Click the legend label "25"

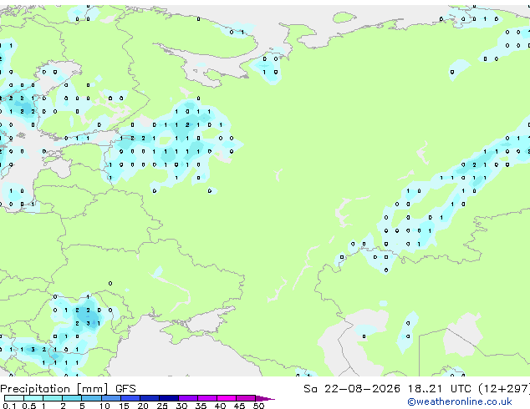[x=162, y=406]
